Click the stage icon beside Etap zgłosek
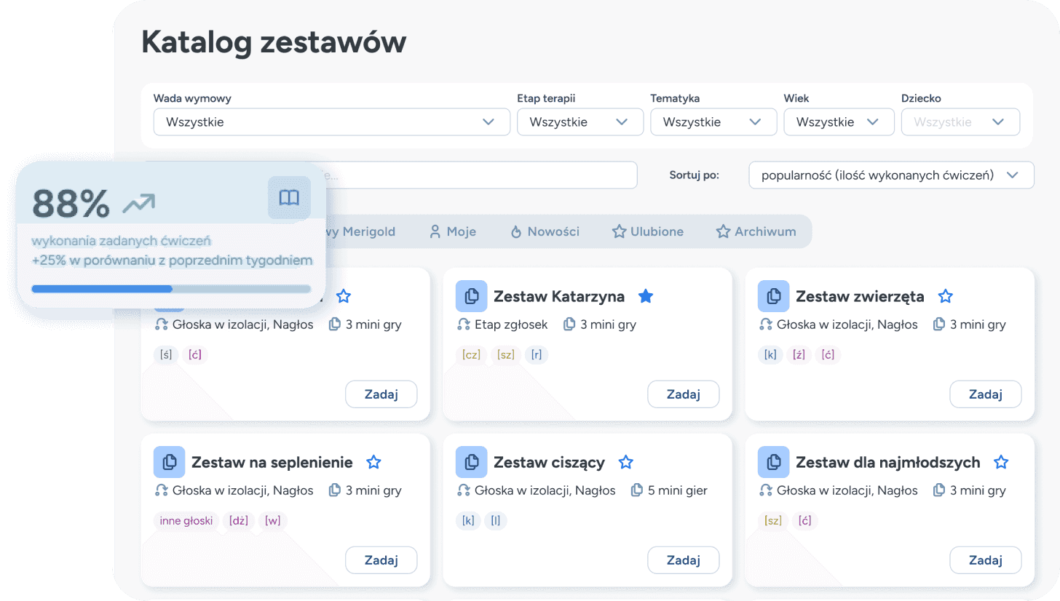Screen dimensions: 1060x601 point(463,325)
